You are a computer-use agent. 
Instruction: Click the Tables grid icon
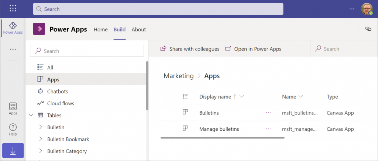40,115
